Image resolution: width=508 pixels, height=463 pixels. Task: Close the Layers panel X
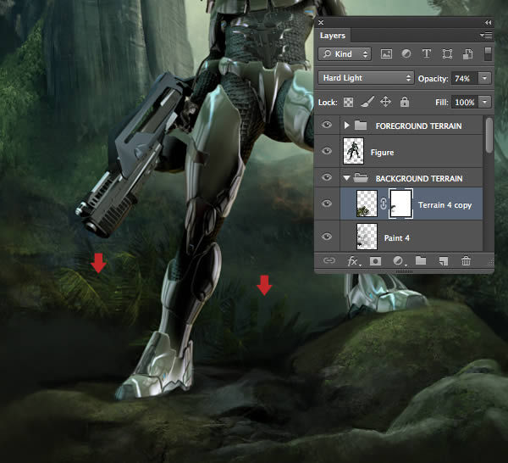point(321,22)
